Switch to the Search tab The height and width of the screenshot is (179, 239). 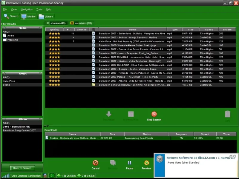(x=11, y=16)
